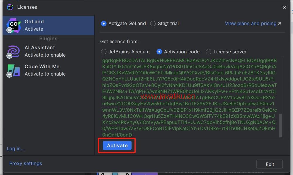Click the GoLand product icon in sidebar
The width and height of the screenshot is (293, 175).
click(x=14, y=25)
